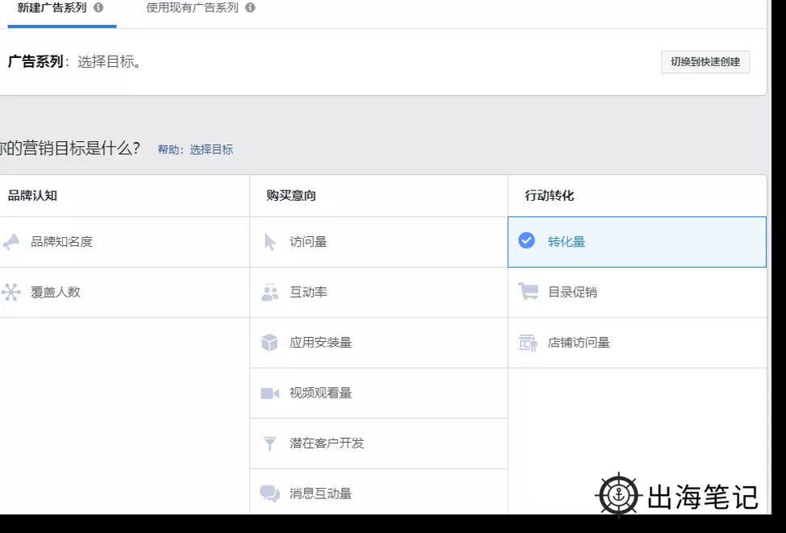Click info icon next to 新建广告系列
Screen dimensions: 786x533
[98, 8]
